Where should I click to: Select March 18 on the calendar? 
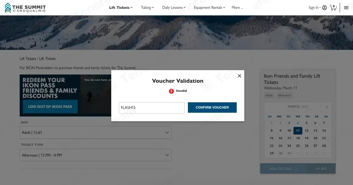(298, 138)
